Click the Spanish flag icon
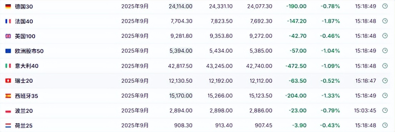 [x=8, y=96]
